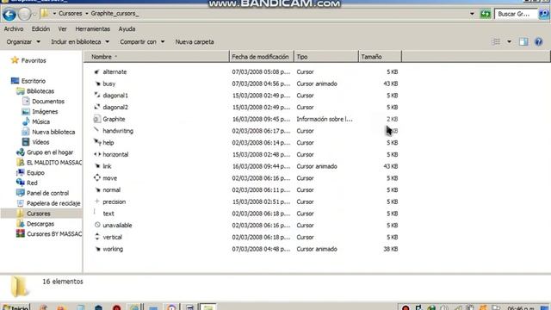Select the vertical resize cursor icon
The height and width of the screenshot is (310, 551).
[97, 237]
